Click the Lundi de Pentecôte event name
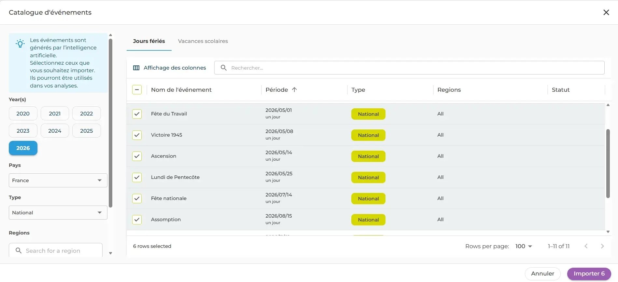Image resolution: width=618 pixels, height=282 pixels. click(175, 177)
